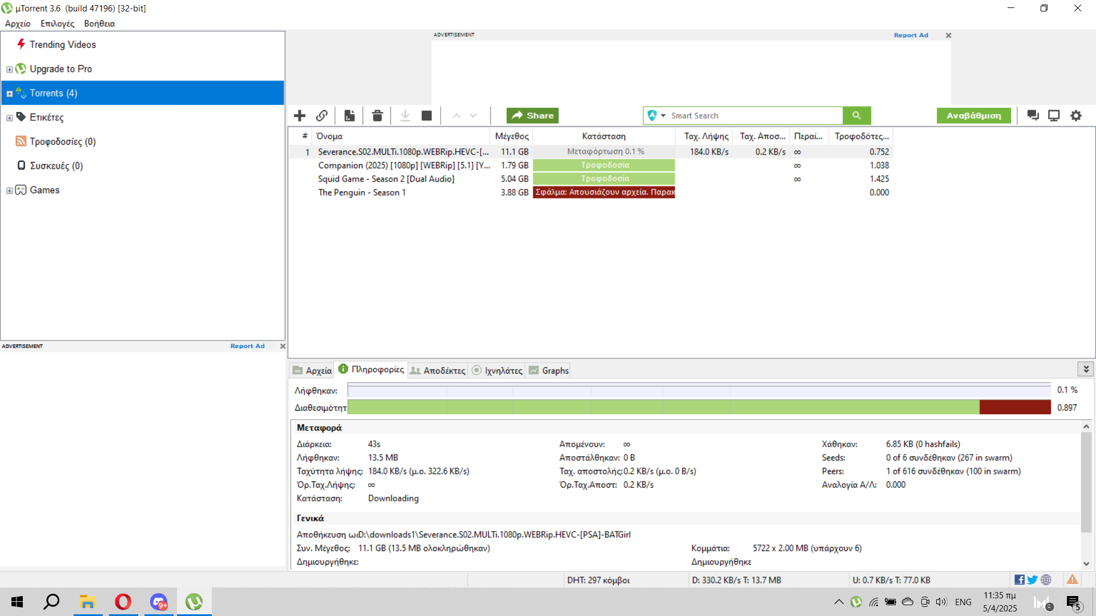Click the green Share button
Viewport: 1096px width, 616px height.
point(533,116)
